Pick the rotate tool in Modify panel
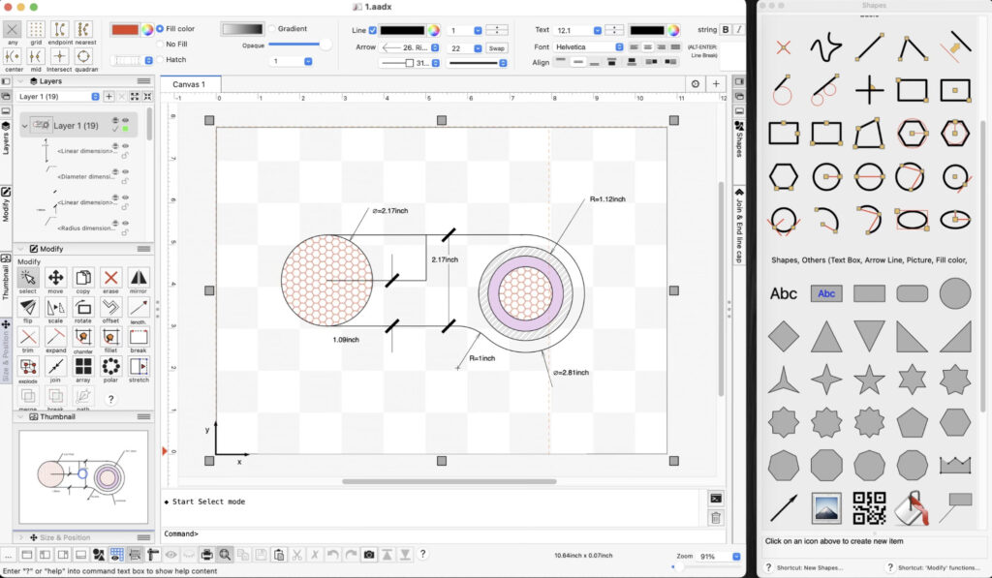The image size is (992, 578). pos(83,308)
